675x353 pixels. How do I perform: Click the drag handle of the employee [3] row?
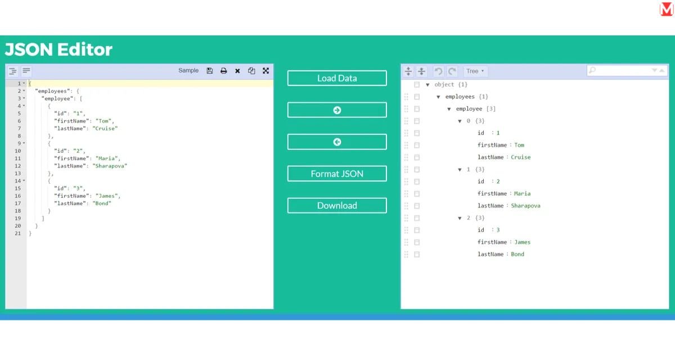(x=406, y=109)
